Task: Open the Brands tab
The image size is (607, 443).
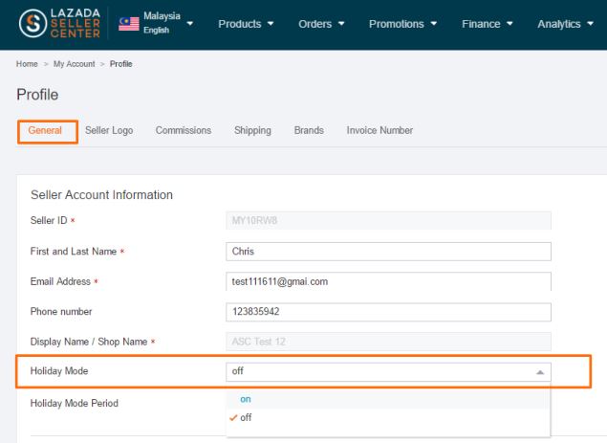Action: coord(309,130)
